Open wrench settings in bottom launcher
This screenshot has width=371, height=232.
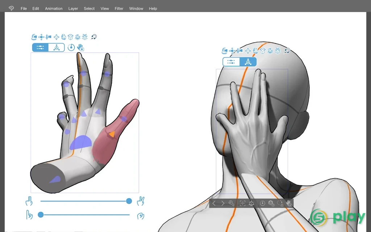coord(232,203)
